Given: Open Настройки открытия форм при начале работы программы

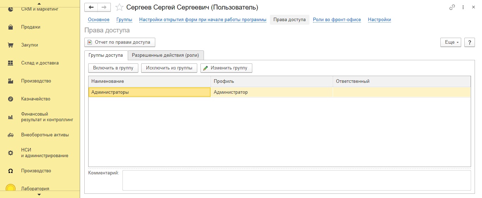Looking at the screenshot, I should pyautogui.click(x=203, y=20).
